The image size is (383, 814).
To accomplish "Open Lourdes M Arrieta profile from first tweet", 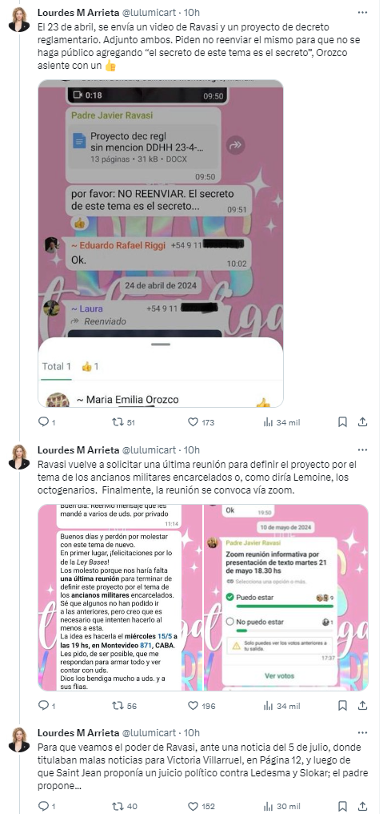I will (x=78, y=11).
